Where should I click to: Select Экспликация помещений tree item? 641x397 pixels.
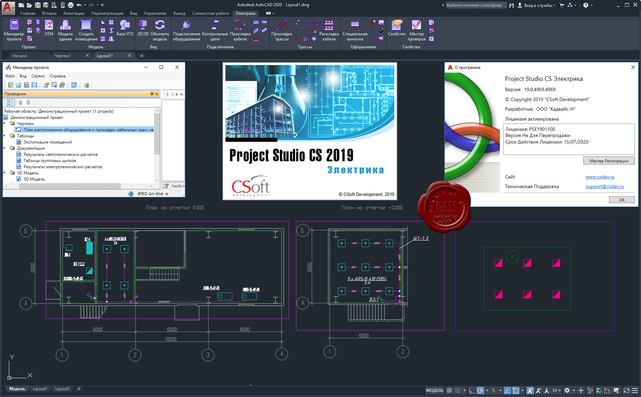(47, 142)
